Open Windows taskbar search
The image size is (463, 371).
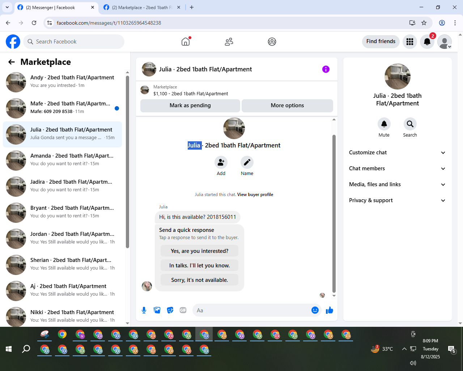[x=26, y=349]
